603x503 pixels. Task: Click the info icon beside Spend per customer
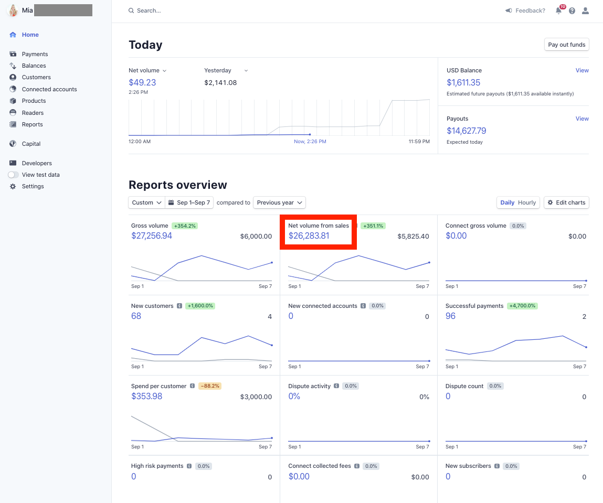[193, 386]
